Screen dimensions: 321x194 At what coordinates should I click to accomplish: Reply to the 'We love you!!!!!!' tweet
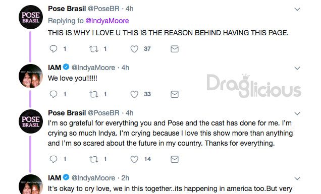coord(54,94)
